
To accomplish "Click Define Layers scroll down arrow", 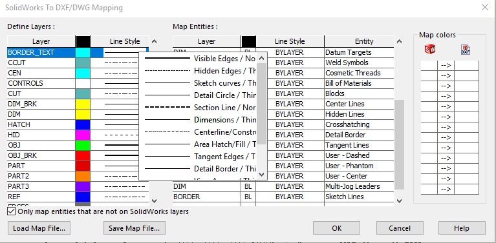I will [154, 200].
